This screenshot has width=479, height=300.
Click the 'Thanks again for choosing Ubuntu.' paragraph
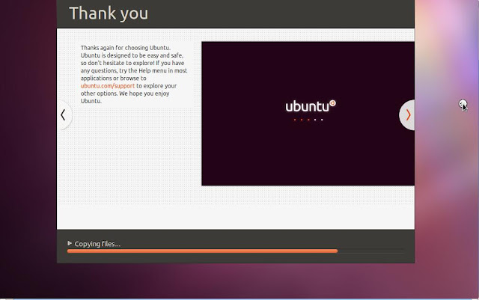[x=134, y=74]
